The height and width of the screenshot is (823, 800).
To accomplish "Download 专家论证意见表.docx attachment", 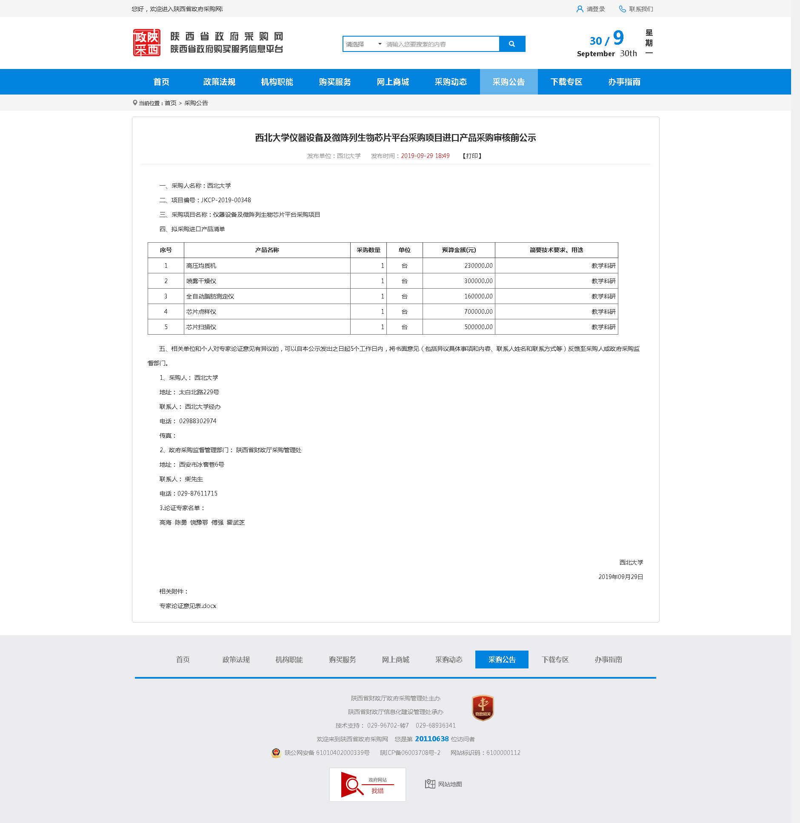I will 188,606.
